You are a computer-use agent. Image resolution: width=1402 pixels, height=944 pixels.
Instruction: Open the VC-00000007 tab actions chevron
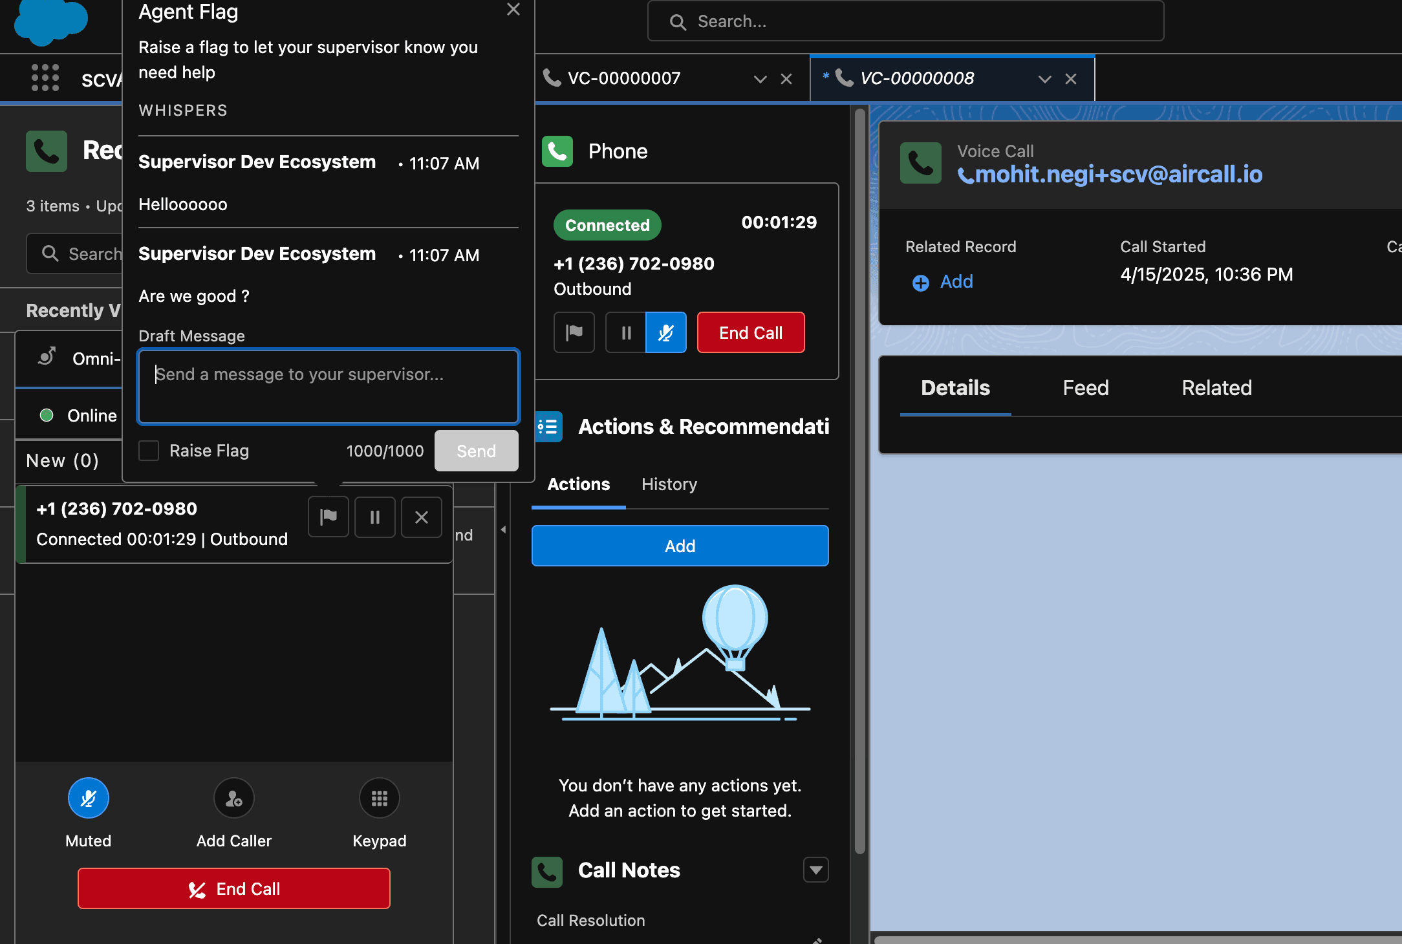[x=759, y=79]
